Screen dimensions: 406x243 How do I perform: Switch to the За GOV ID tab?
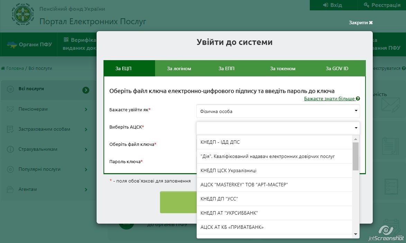pyautogui.click(x=337, y=68)
